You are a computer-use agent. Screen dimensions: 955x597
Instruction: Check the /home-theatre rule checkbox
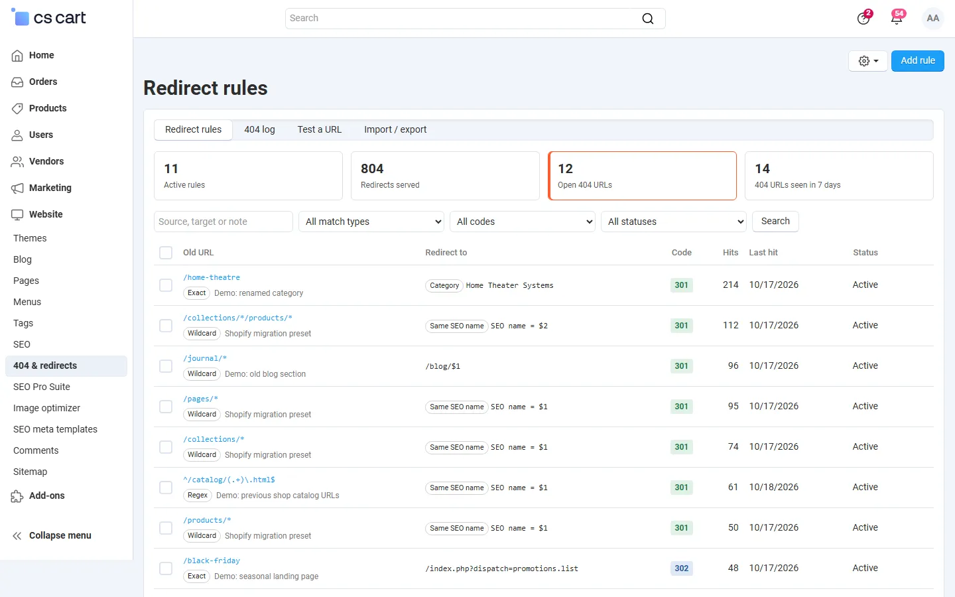tap(166, 285)
